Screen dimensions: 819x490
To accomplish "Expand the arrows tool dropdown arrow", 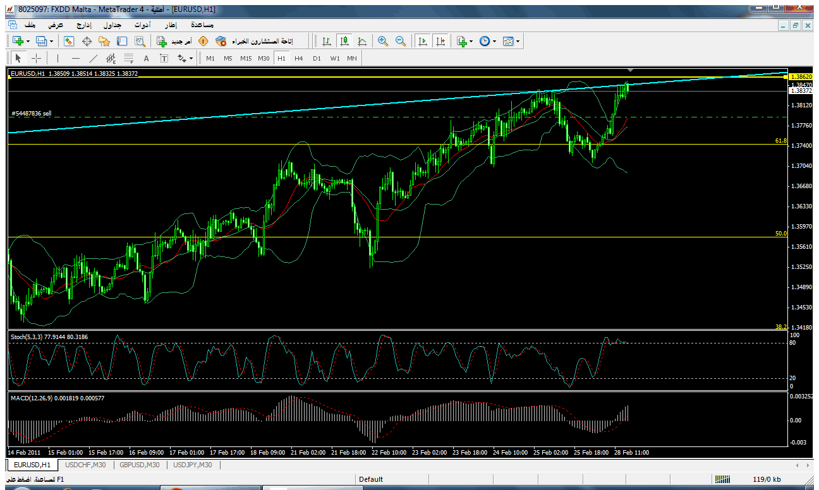I will (191, 58).
